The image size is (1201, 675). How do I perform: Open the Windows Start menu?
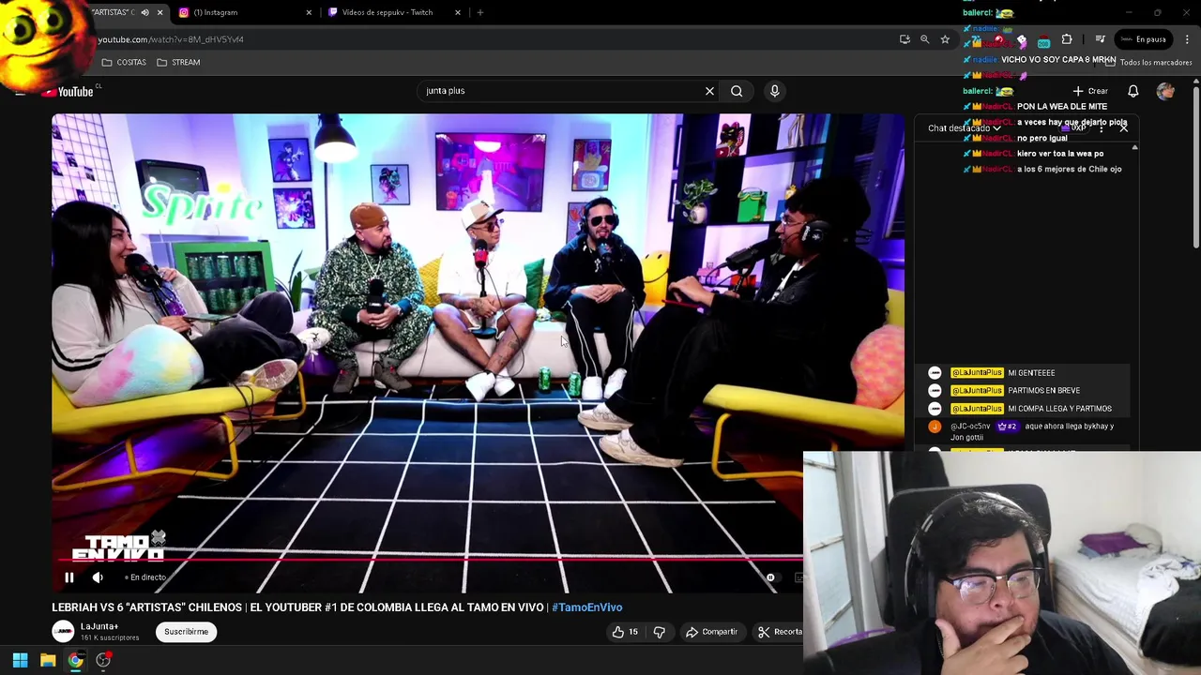pos(20,660)
